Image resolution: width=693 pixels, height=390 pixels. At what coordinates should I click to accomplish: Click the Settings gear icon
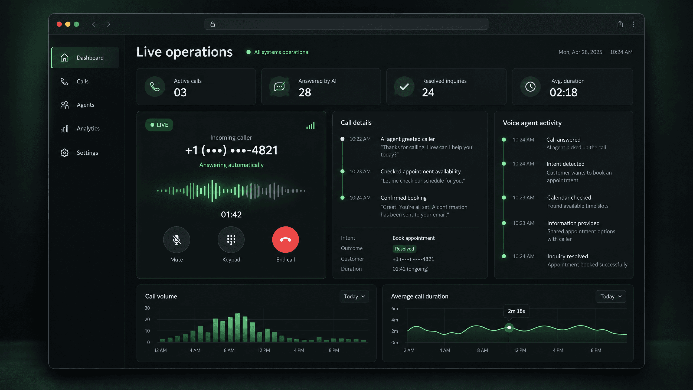(64, 153)
